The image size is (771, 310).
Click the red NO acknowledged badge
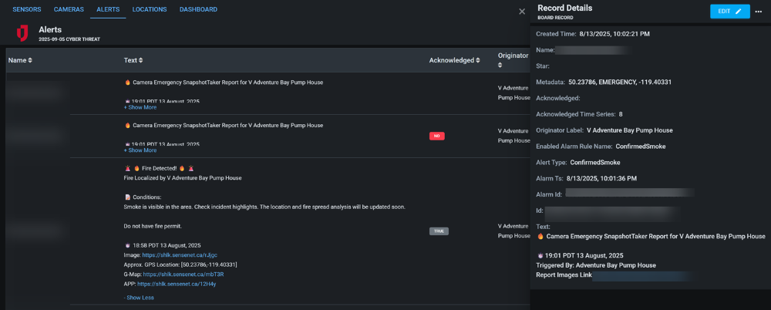[437, 136]
